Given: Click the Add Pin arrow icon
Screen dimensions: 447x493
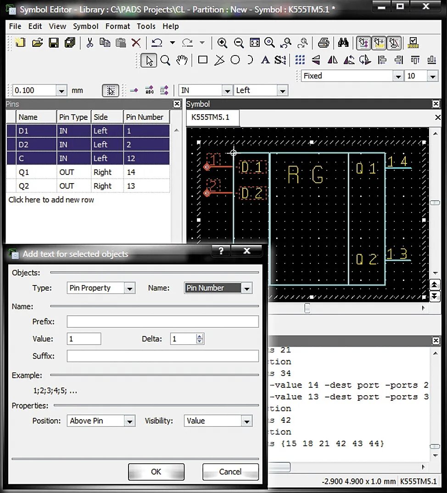Looking at the screenshot, I should pos(134,90).
